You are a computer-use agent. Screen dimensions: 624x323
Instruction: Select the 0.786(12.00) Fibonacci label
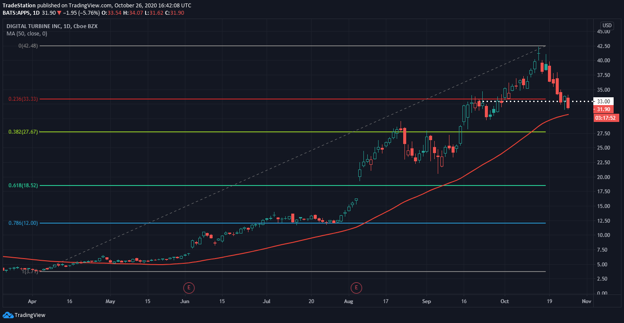[23, 223]
